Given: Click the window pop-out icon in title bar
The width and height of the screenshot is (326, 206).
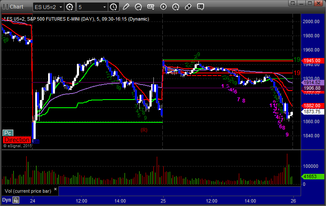Looking at the screenshot, I should pyautogui.click(x=293, y=3).
